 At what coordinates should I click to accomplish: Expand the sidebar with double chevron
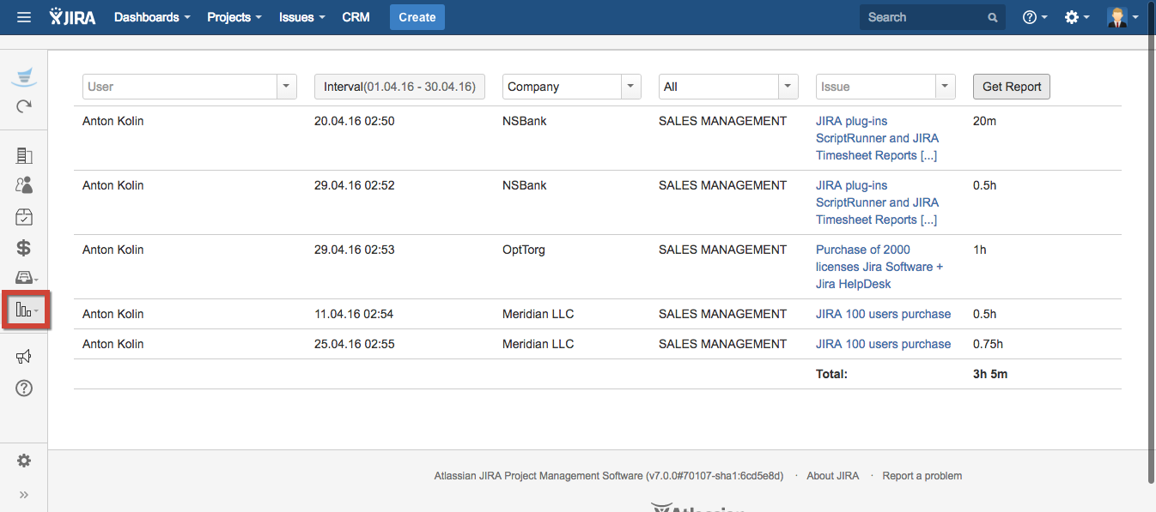click(x=24, y=495)
